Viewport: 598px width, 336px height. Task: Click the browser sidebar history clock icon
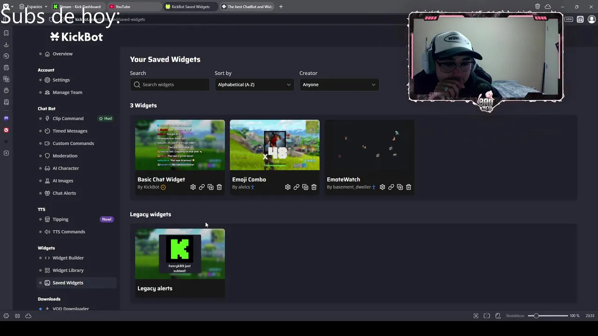[x=6, y=56]
